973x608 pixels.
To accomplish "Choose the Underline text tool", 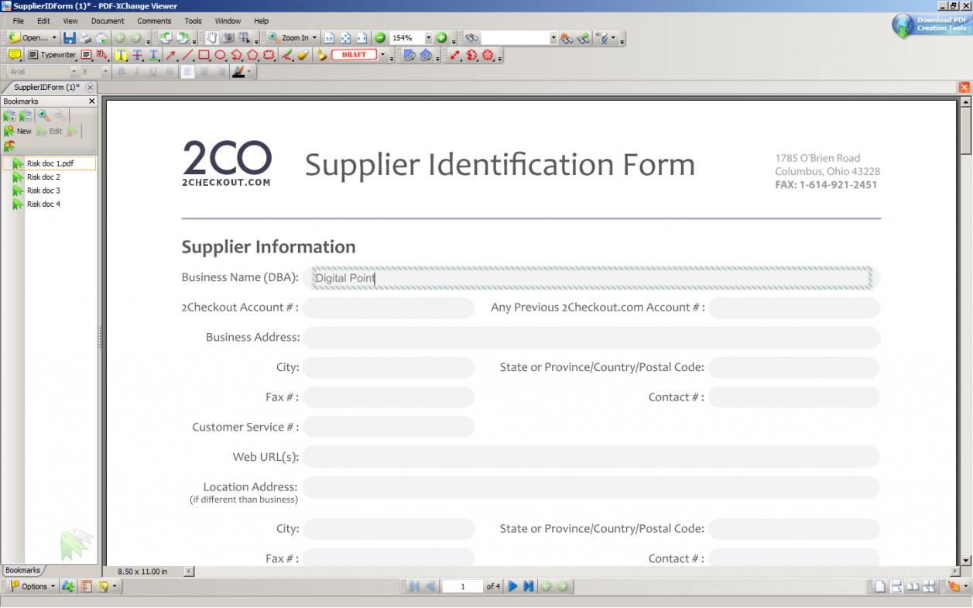I will (x=153, y=55).
